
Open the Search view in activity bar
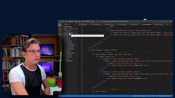(60, 29)
